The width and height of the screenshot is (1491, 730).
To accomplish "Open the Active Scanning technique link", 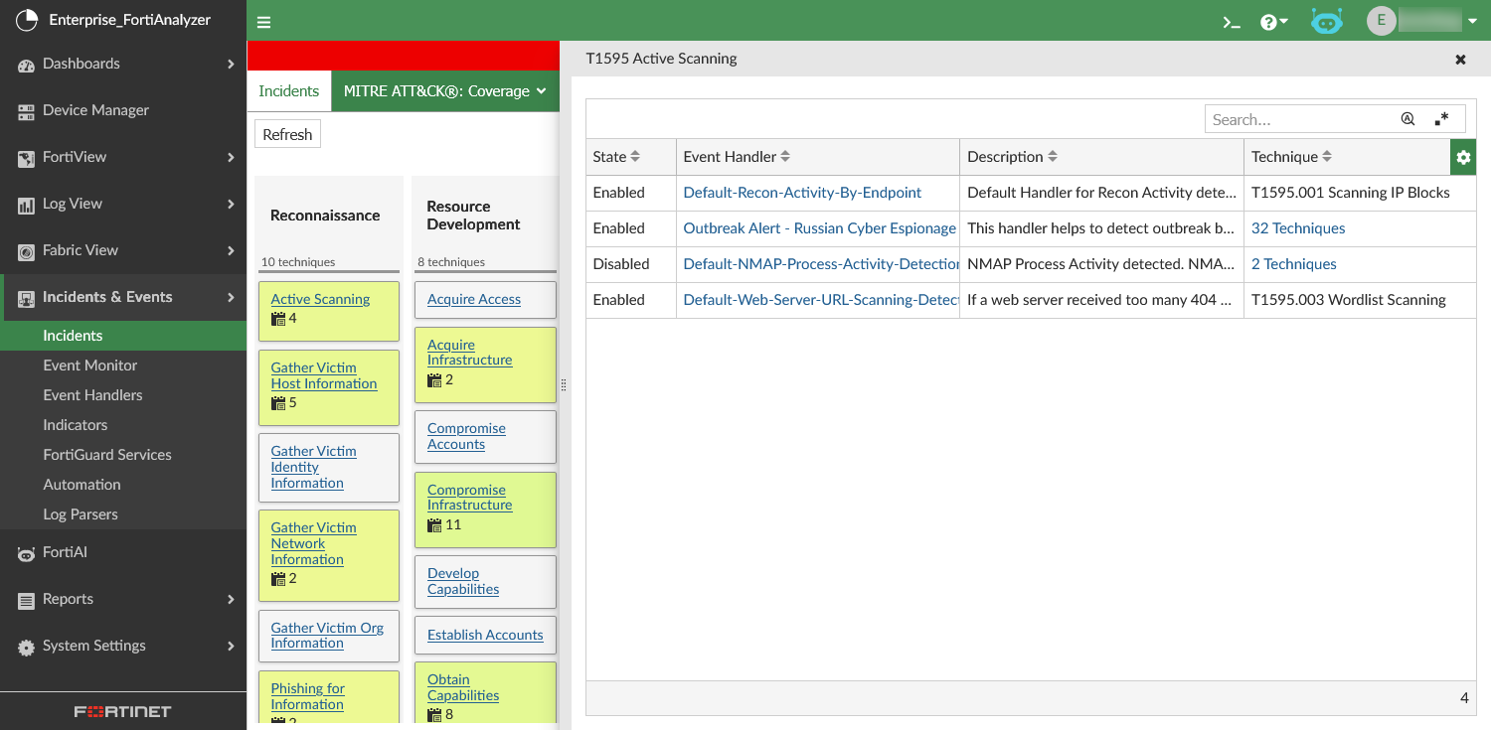I will coord(320,299).
